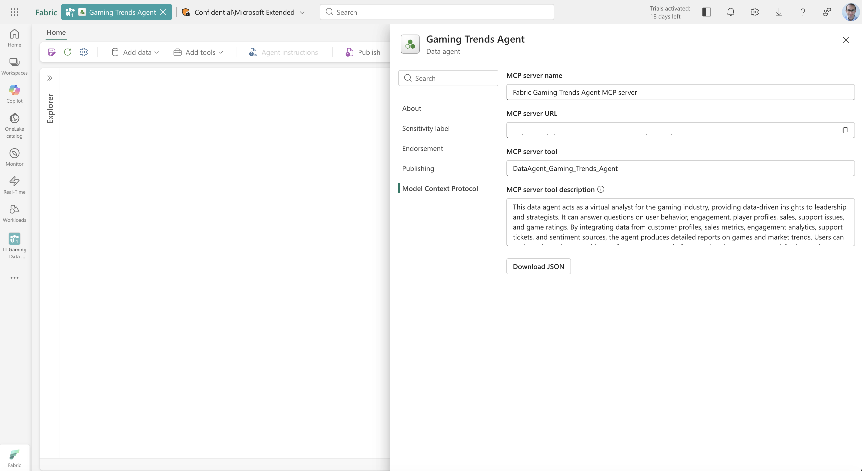Copy the MCP server URL

point(845,130)
